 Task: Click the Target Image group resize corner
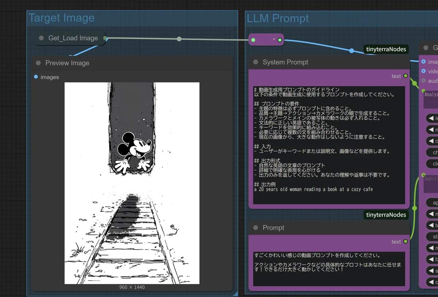pyautogui.click(x=235, y=293)
